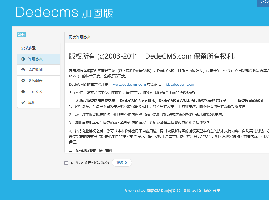Image resolution: width=269 pixels, height=200 pixels.
Task: Click the 安装步骤 sidebar heading
Action: [29, 48]
